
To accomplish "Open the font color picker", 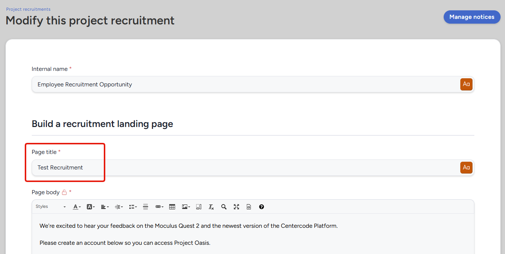I will click(76, 207).
